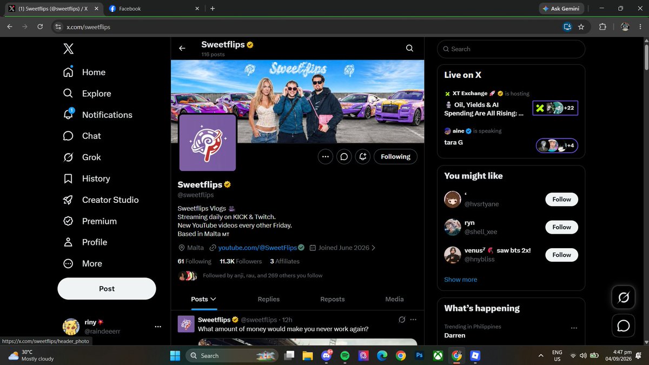Click 61 Following count

[x=194, y=261]
